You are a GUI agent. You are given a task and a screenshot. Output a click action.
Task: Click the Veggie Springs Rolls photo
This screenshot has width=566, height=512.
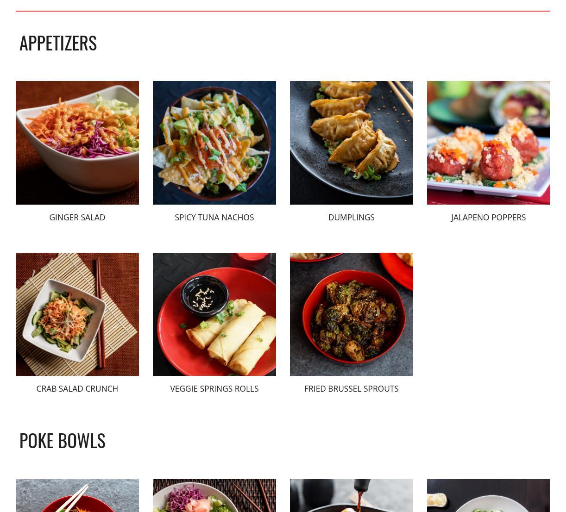[214, 314]
